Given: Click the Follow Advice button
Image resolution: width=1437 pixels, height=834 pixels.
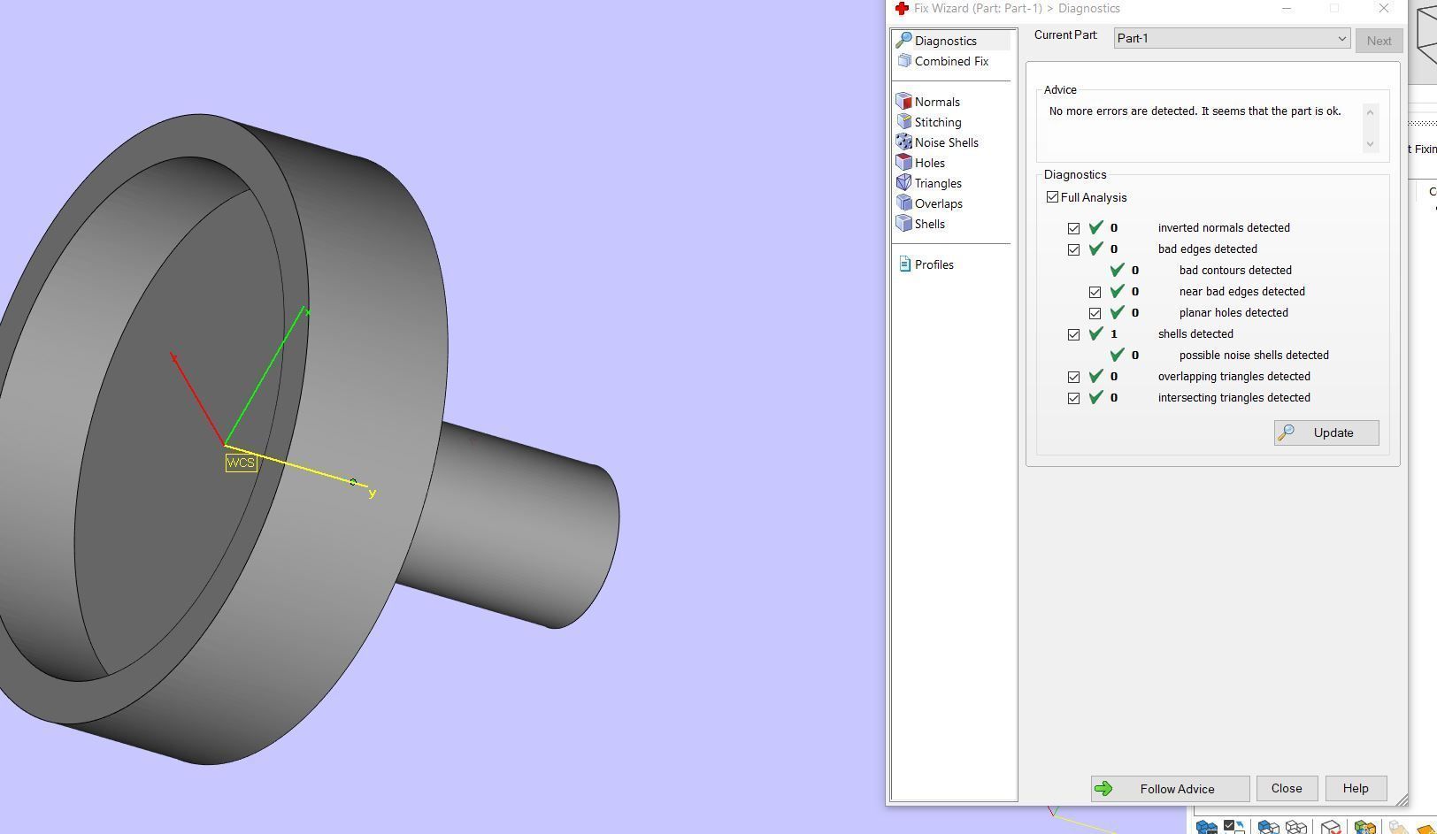Looking at the screenshot, I should [x=1170, y=789].
